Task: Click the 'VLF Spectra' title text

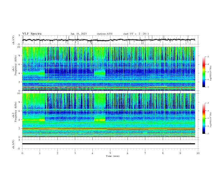Action: tap(32, 34)
